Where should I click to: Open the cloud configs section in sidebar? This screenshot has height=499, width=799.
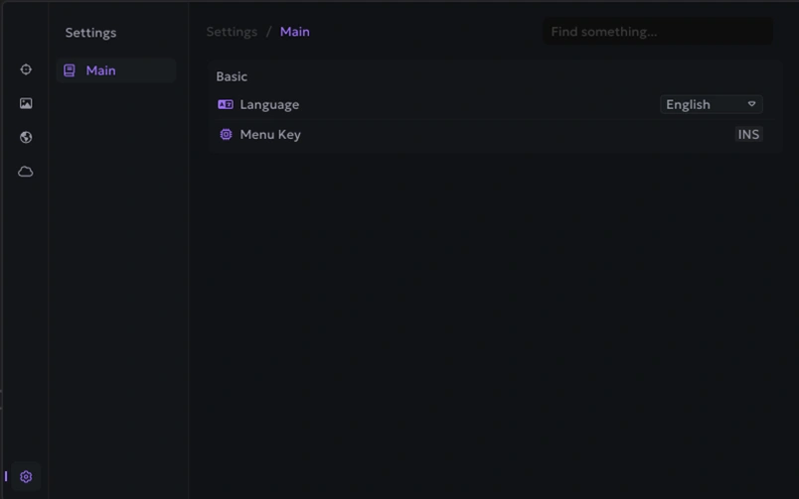click(x=26, y=172)
